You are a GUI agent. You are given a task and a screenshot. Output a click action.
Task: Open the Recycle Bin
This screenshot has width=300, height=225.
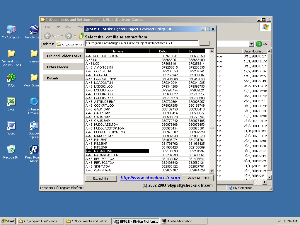[x=11, y=152]
